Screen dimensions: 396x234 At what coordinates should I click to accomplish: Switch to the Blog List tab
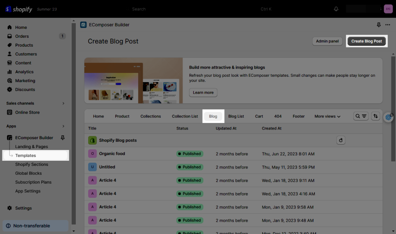[236, 116]
